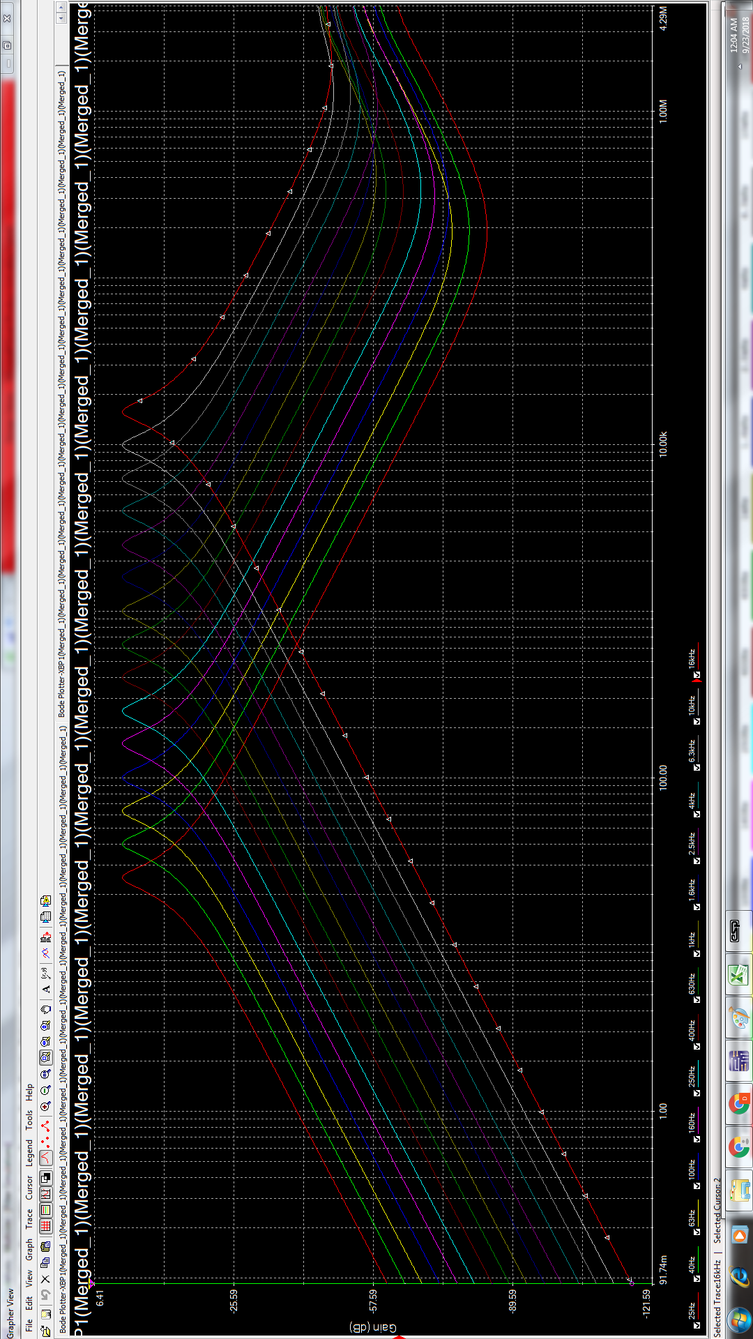This screenshot has width=753, height=1339.
Task: Open Paint from the taskbar
Action: click(739, 1018)
